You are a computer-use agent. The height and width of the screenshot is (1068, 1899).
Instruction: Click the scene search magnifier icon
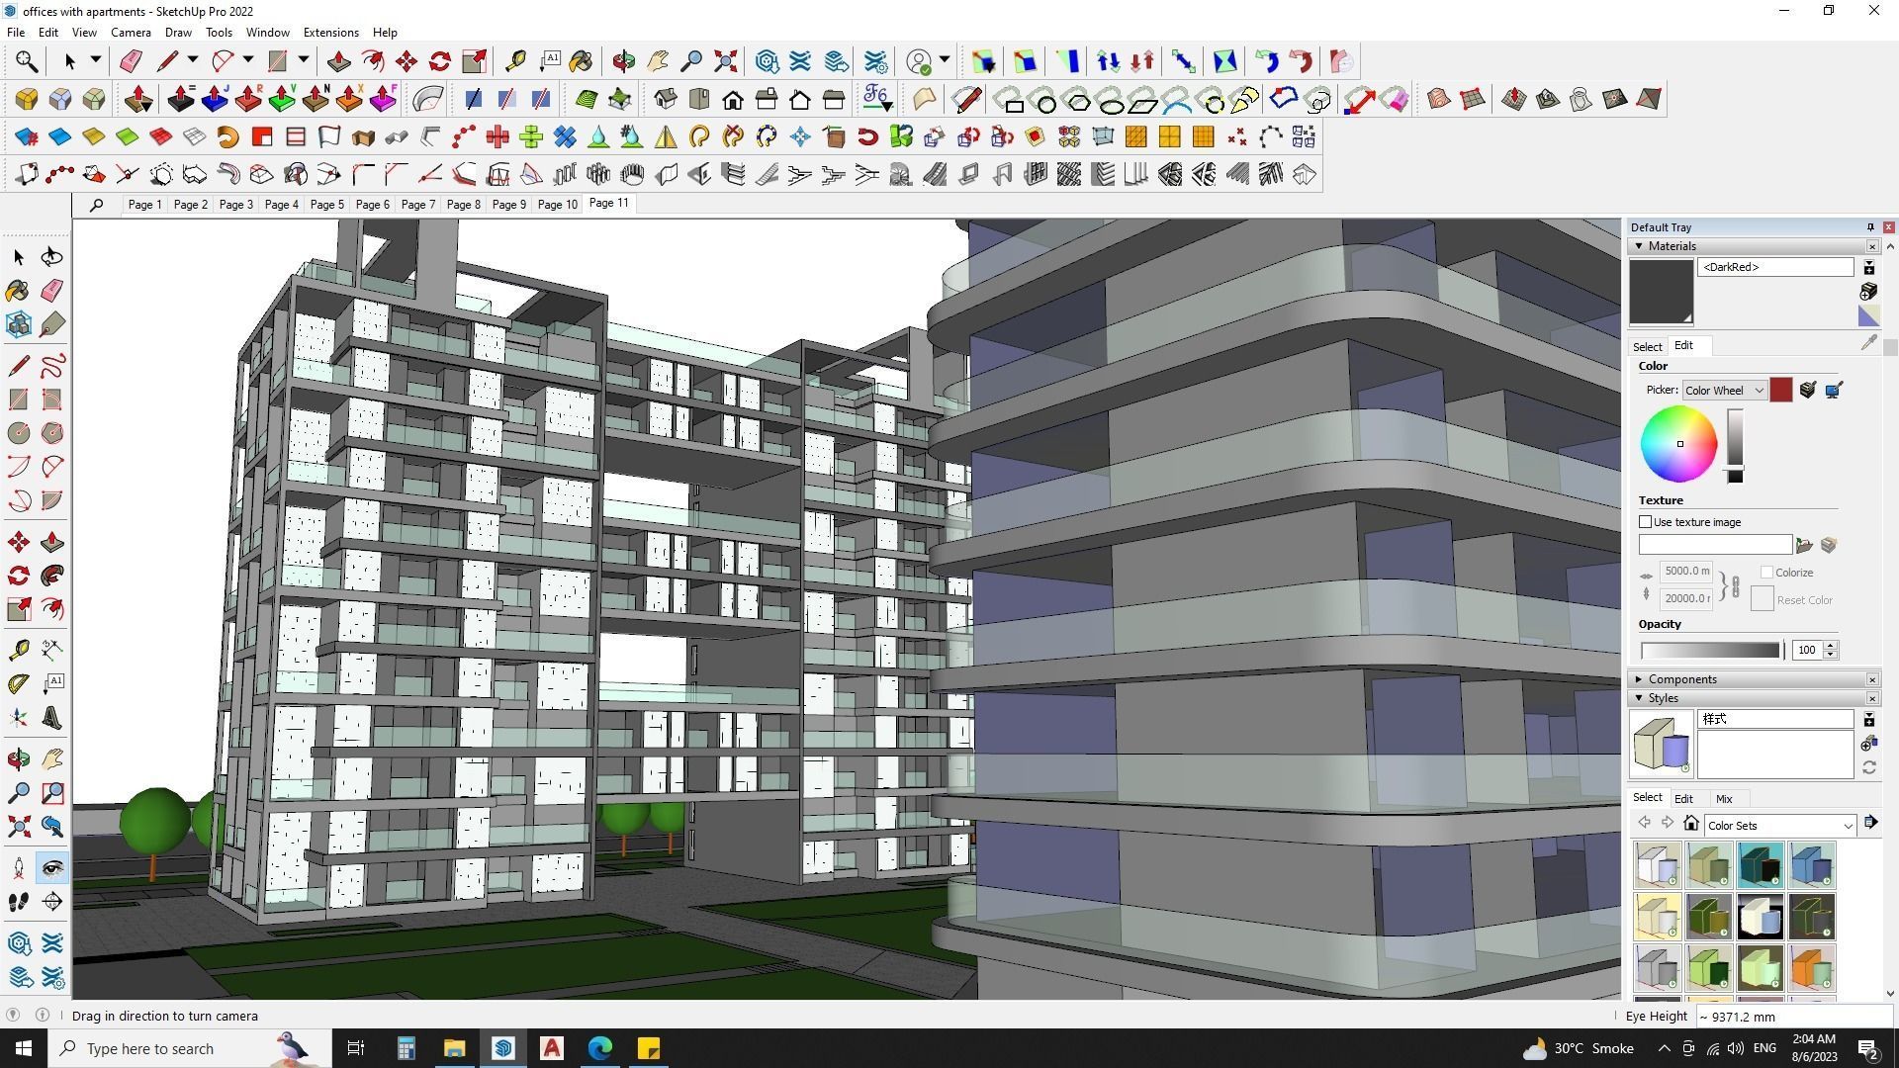coord(96,205)
